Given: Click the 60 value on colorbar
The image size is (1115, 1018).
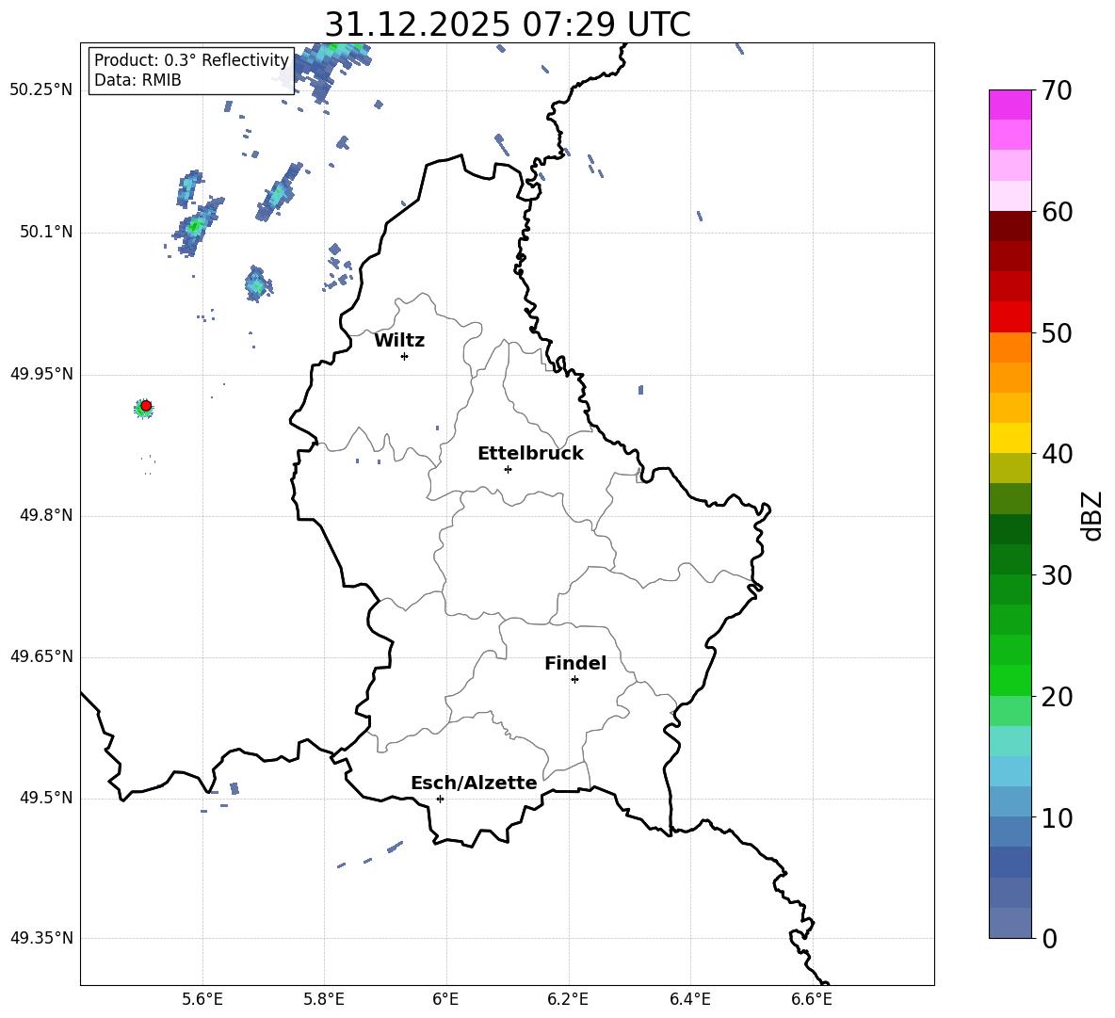Looking at the screenshot, I should coord(1057,212).
